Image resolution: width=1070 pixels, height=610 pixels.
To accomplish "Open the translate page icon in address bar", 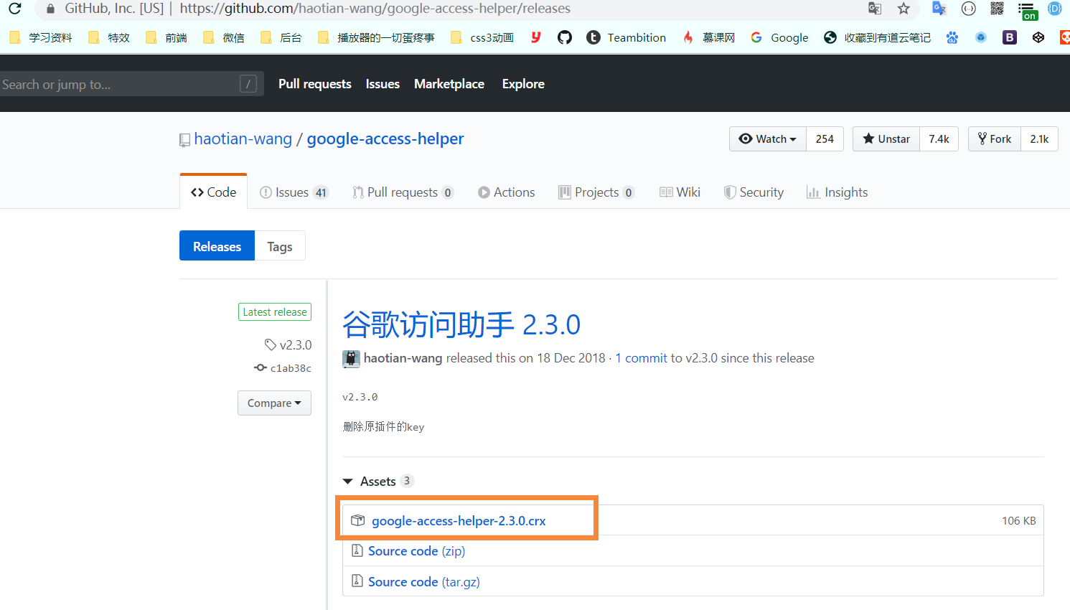I will coord(875,9).
